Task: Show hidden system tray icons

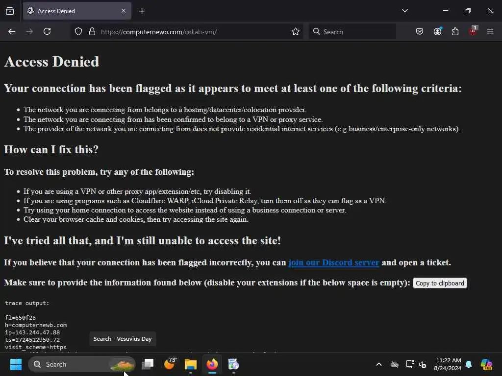Action: [379, 364]
